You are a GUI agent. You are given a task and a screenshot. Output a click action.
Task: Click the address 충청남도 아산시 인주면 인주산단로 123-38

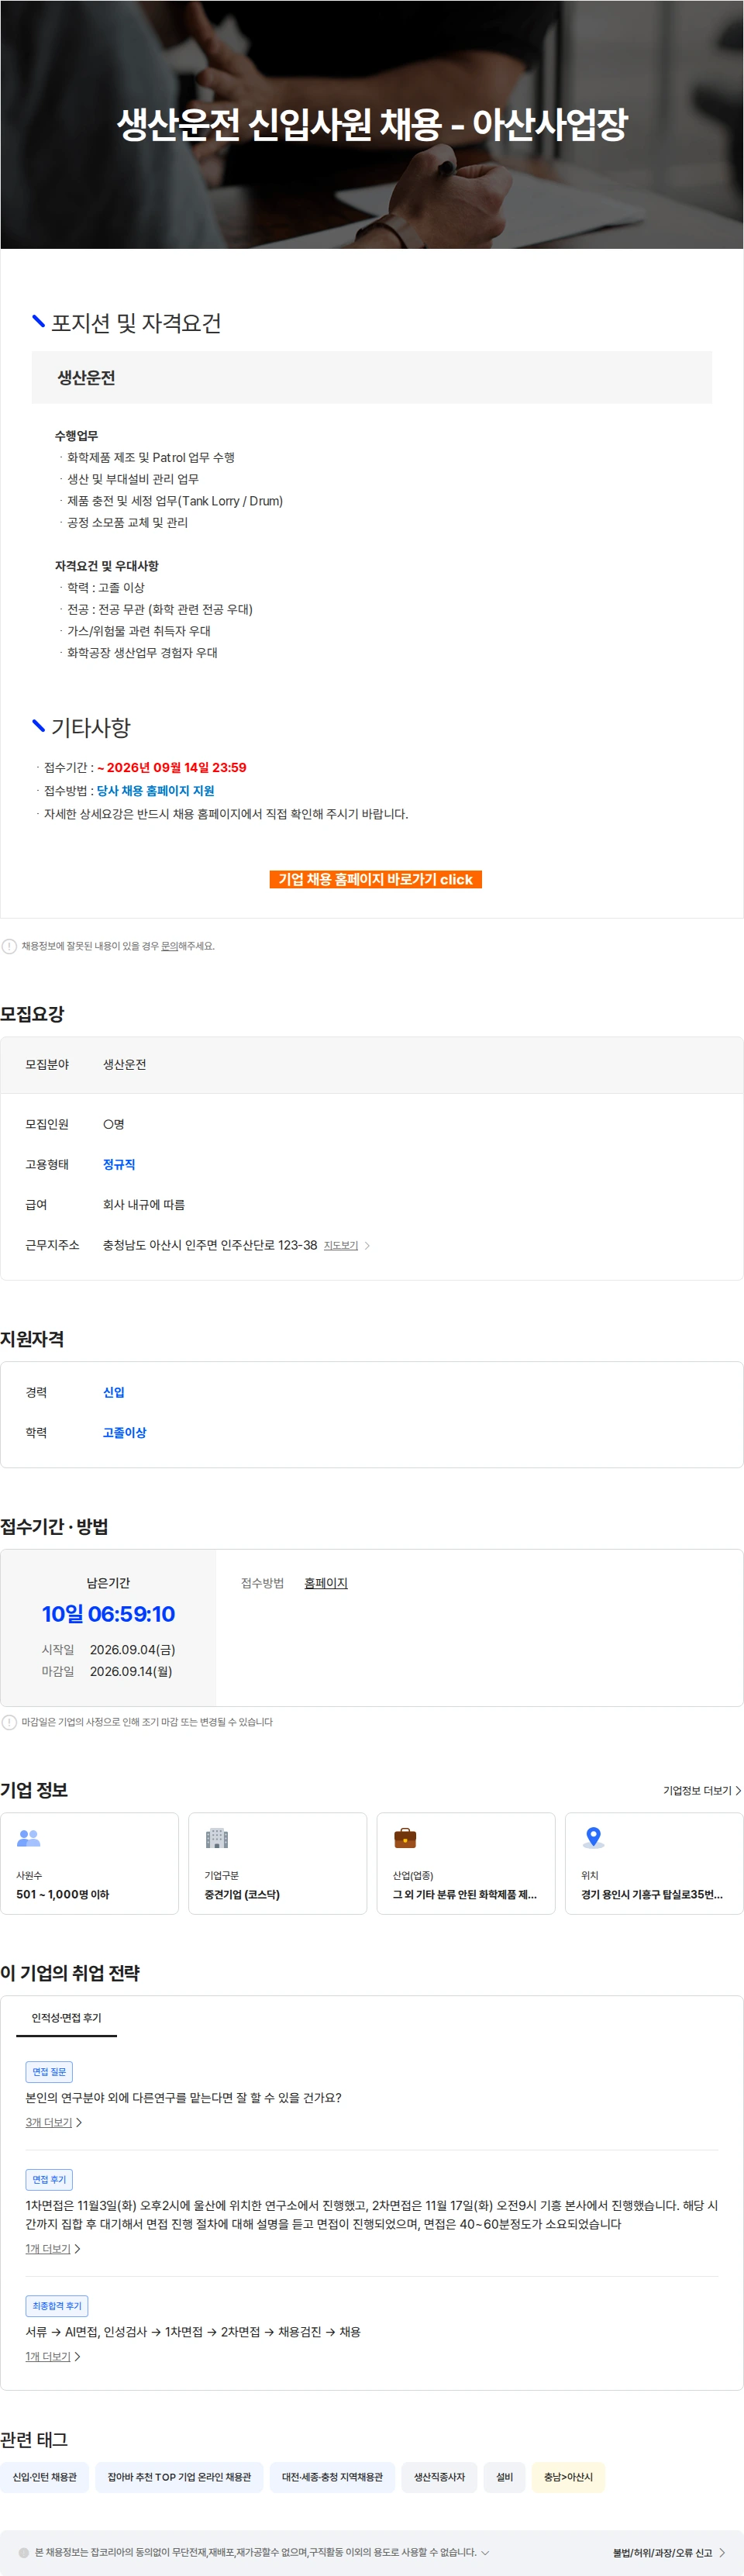click(210, 1245)
